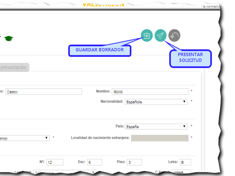This screenshot has width=235, height=176.
Task: Click the Nombre input field
Action: click(150, 91)
